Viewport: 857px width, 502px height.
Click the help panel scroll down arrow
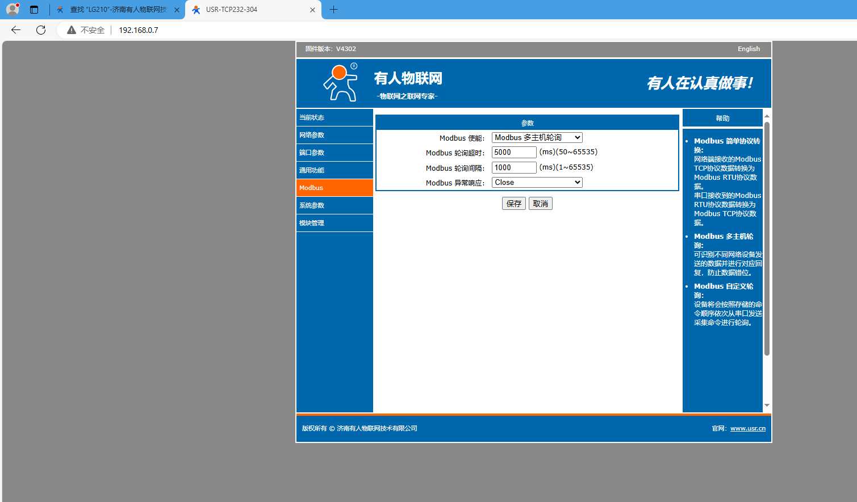(767, 406)
